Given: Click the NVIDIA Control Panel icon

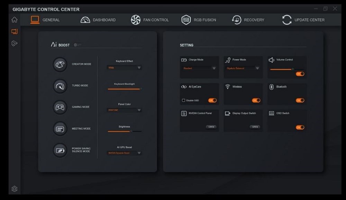Looking at the screenshot, I should point(184,114).
